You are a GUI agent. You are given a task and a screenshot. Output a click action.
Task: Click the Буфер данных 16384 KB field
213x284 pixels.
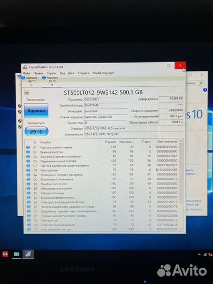point(171,99)
